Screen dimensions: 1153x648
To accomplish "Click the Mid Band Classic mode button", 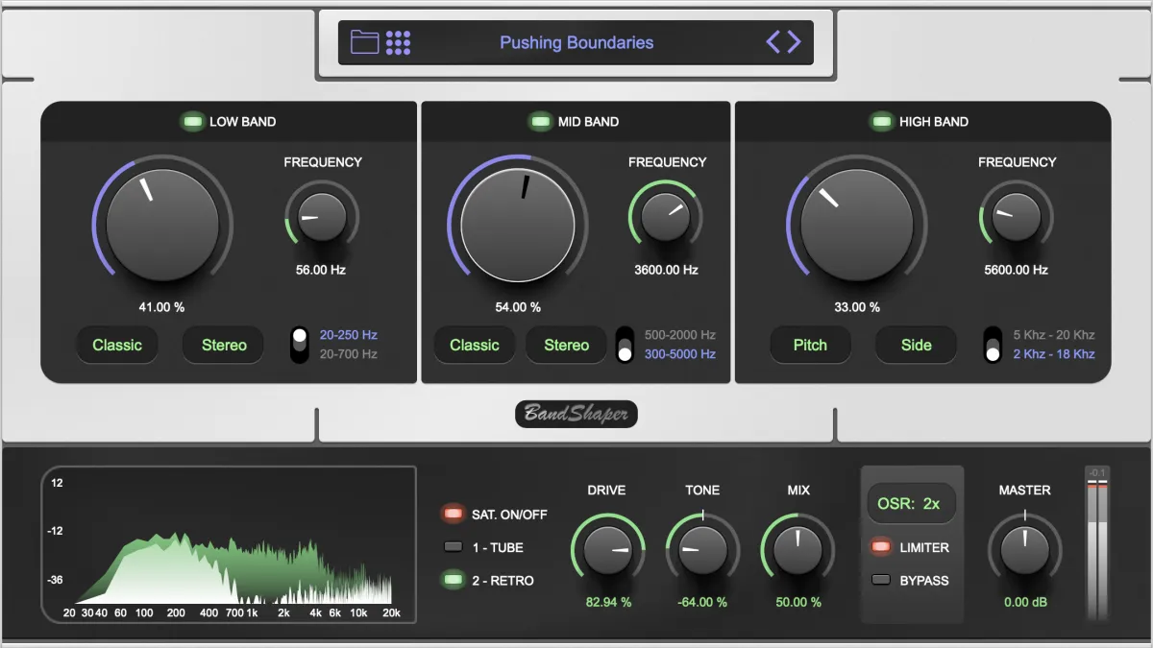I will [x=475, y=345].
